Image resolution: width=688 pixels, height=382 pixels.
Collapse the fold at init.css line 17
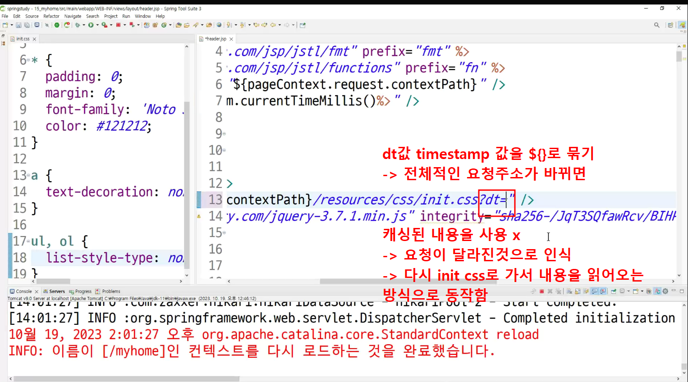tap(28, 241)
